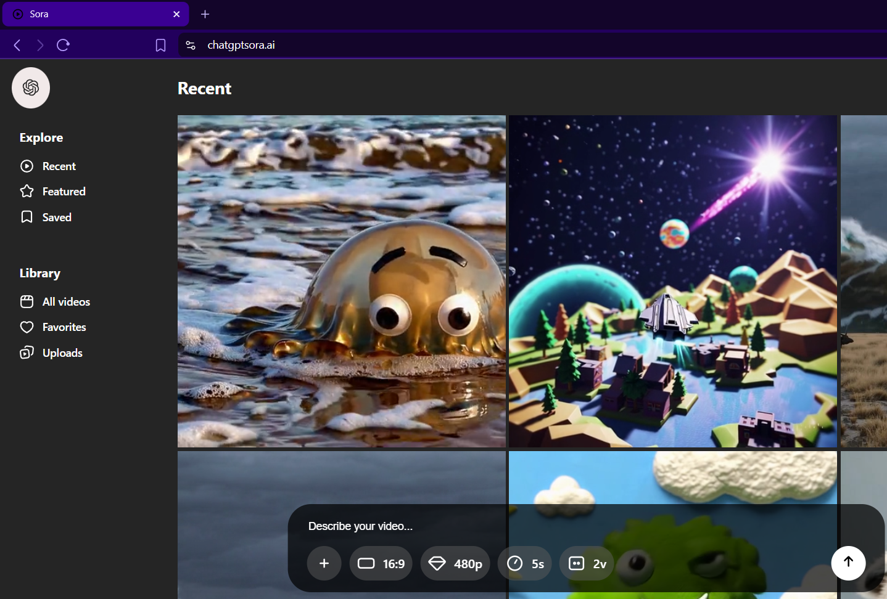Show Favorites in Library
The width and height of the screenshot is (887, 599).
pos(53,327)
